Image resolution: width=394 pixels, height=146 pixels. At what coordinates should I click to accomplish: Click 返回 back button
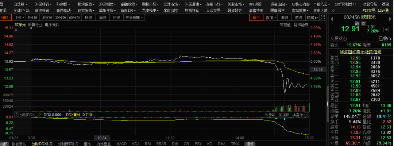click(385, 4)
